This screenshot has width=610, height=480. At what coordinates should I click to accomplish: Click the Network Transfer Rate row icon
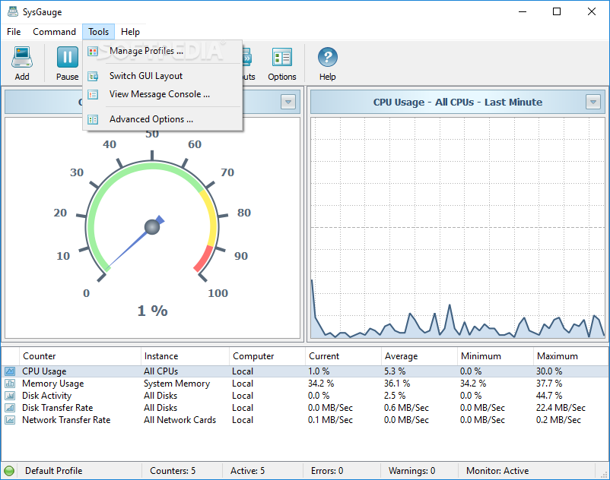click(10, 420)
